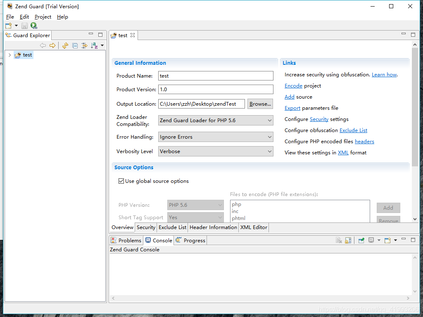Switch to the Overview tab
The height and width of the screenshot is (317, 423).
(122, 227)
